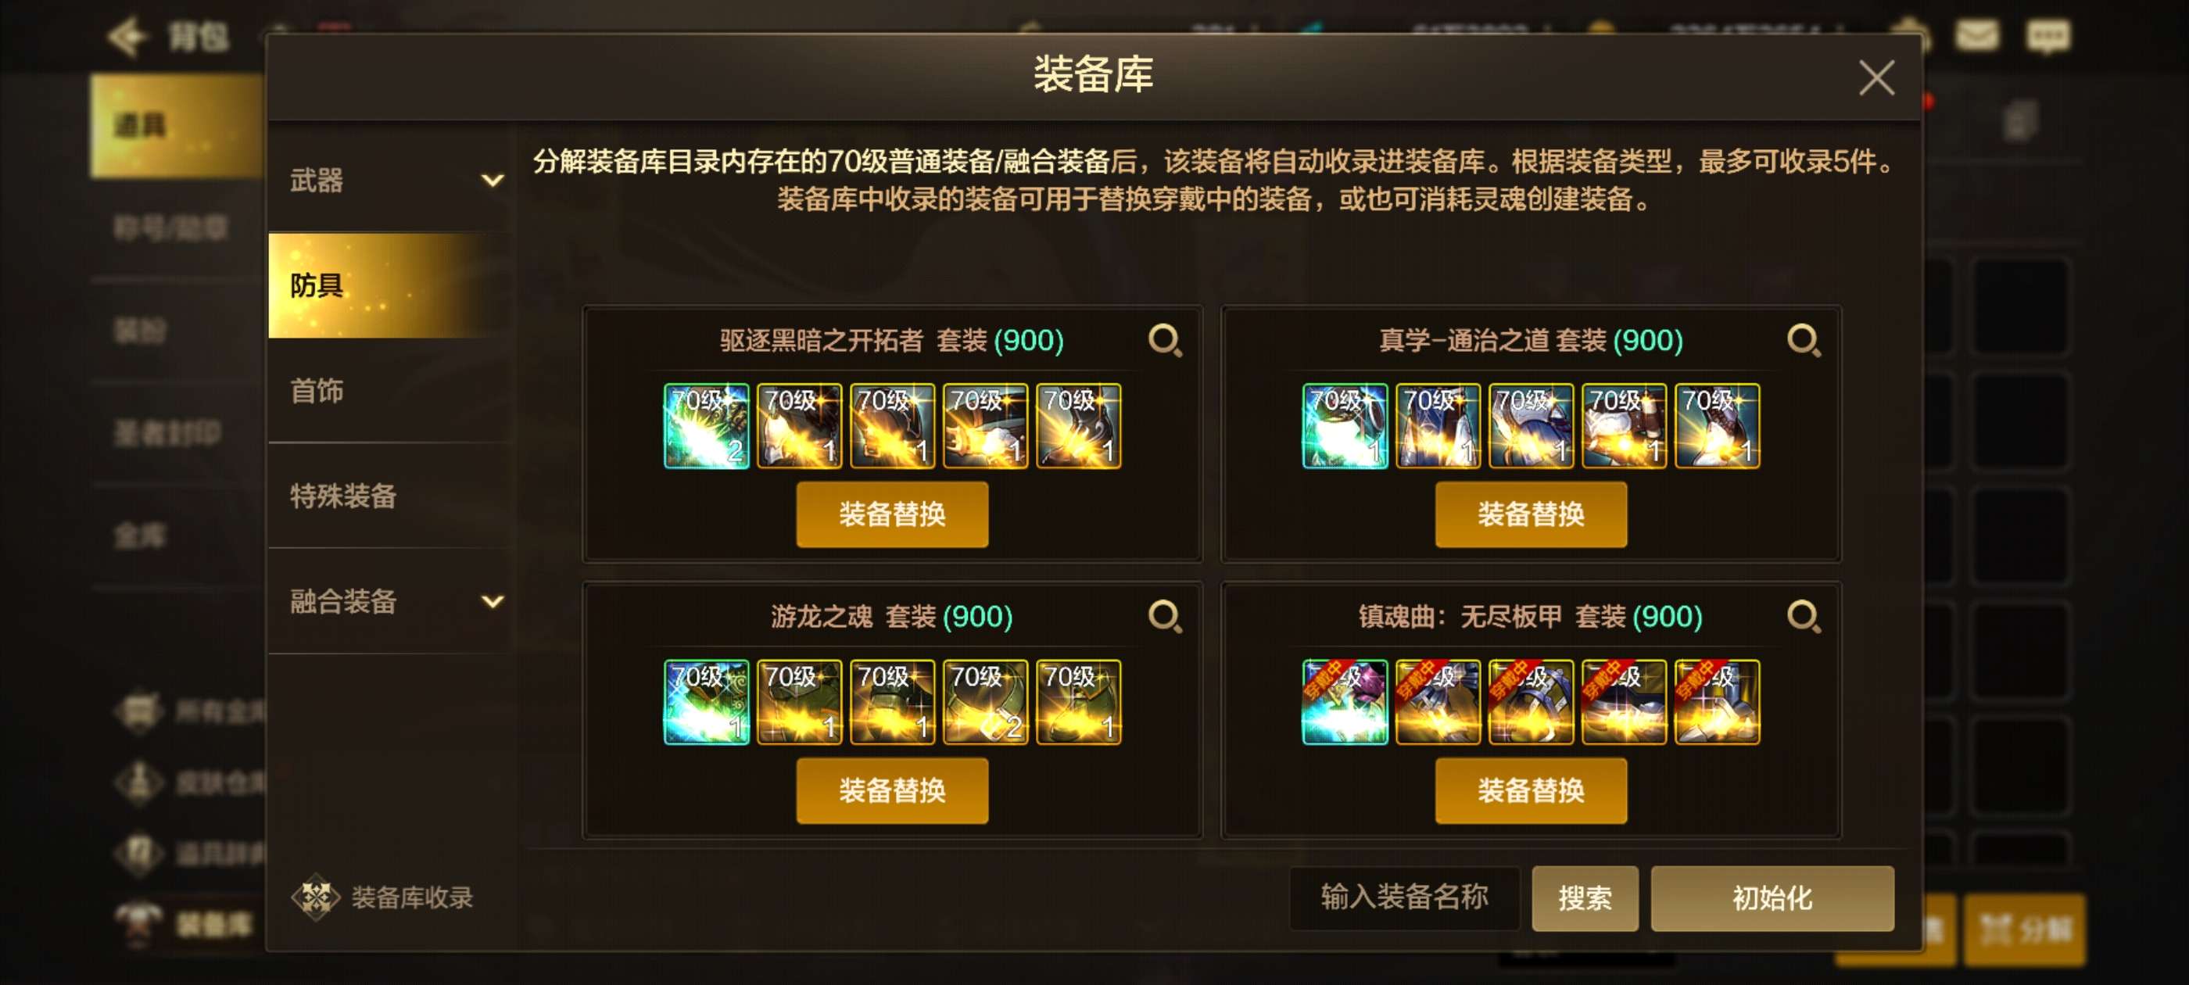The width and height of the screenshot is (2189, 985).
Task: Open magnifier for 镇魂曲:无尽板甲 set
Action: pos(1804,617)
